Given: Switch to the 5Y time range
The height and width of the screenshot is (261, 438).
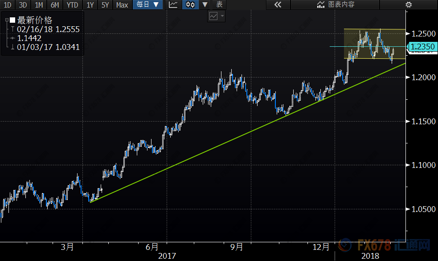Looking at the screenshot, I should 105,5.
